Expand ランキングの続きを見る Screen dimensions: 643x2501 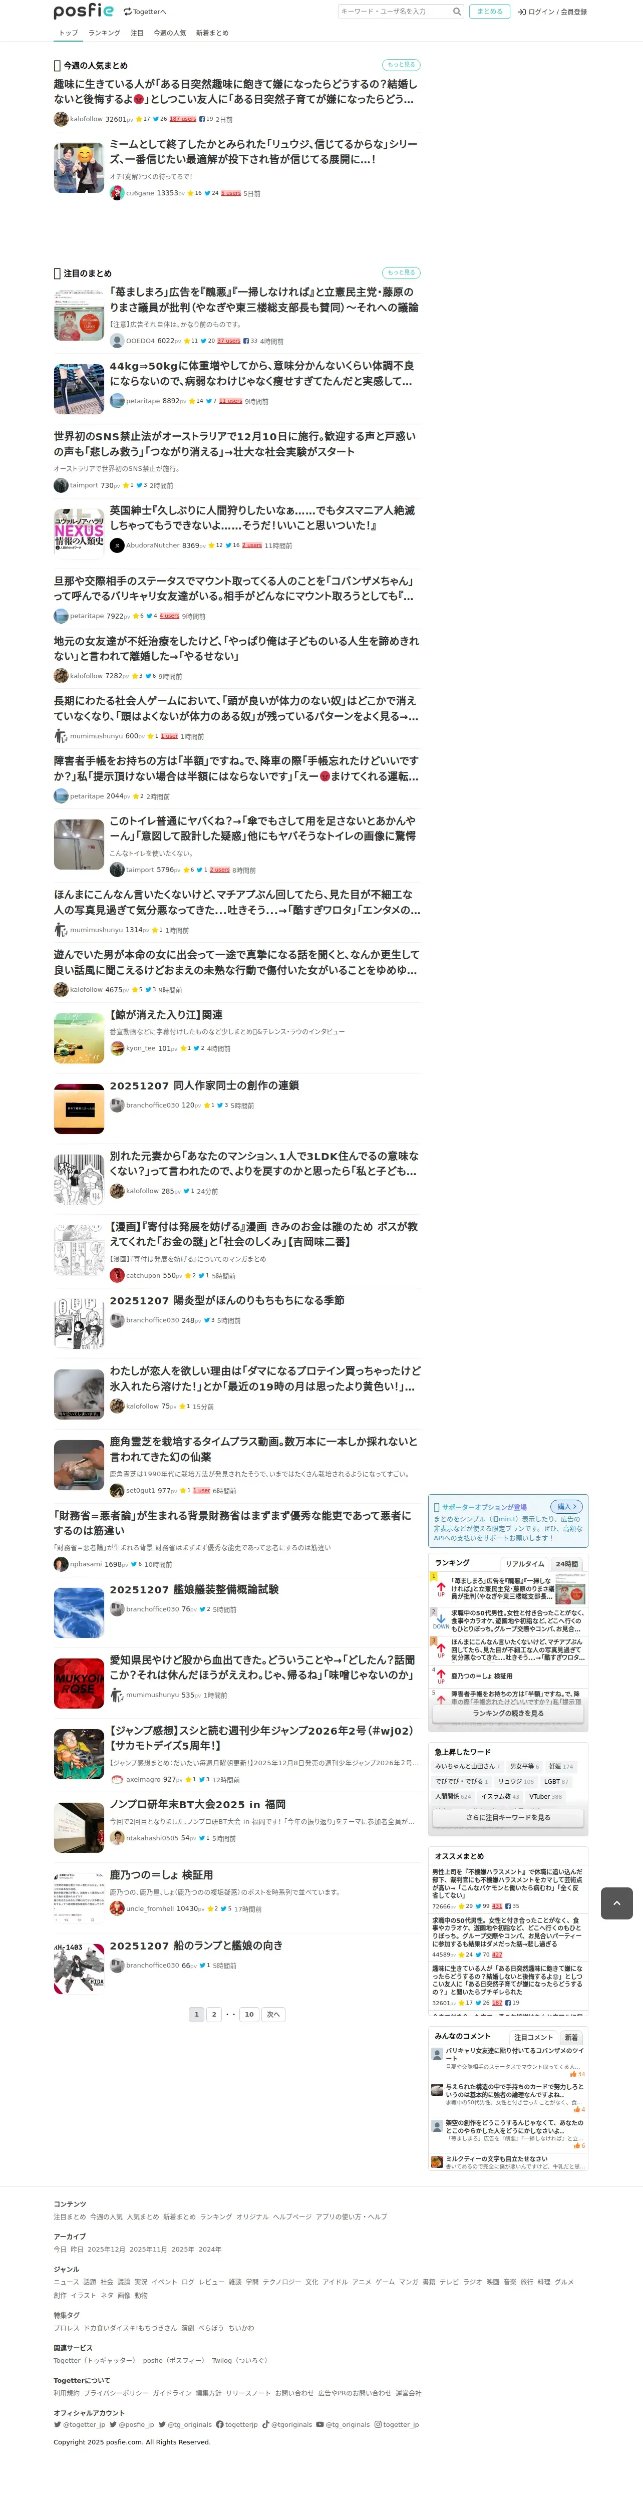tap(508, 1714)
